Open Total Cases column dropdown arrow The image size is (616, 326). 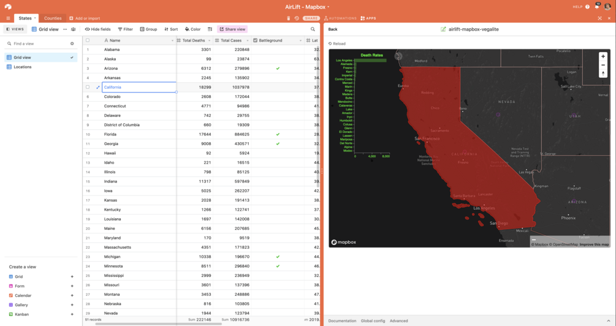[x=248, y=40]
